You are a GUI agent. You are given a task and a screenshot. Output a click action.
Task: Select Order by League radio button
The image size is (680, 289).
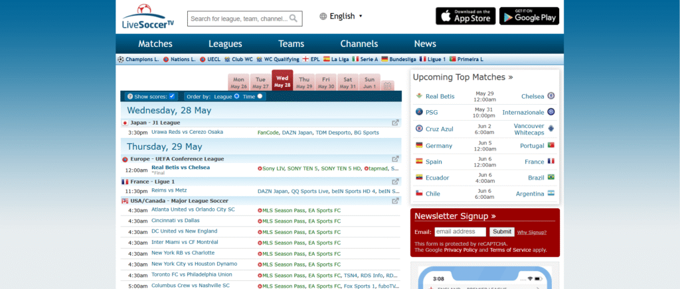tap(237, 96)
